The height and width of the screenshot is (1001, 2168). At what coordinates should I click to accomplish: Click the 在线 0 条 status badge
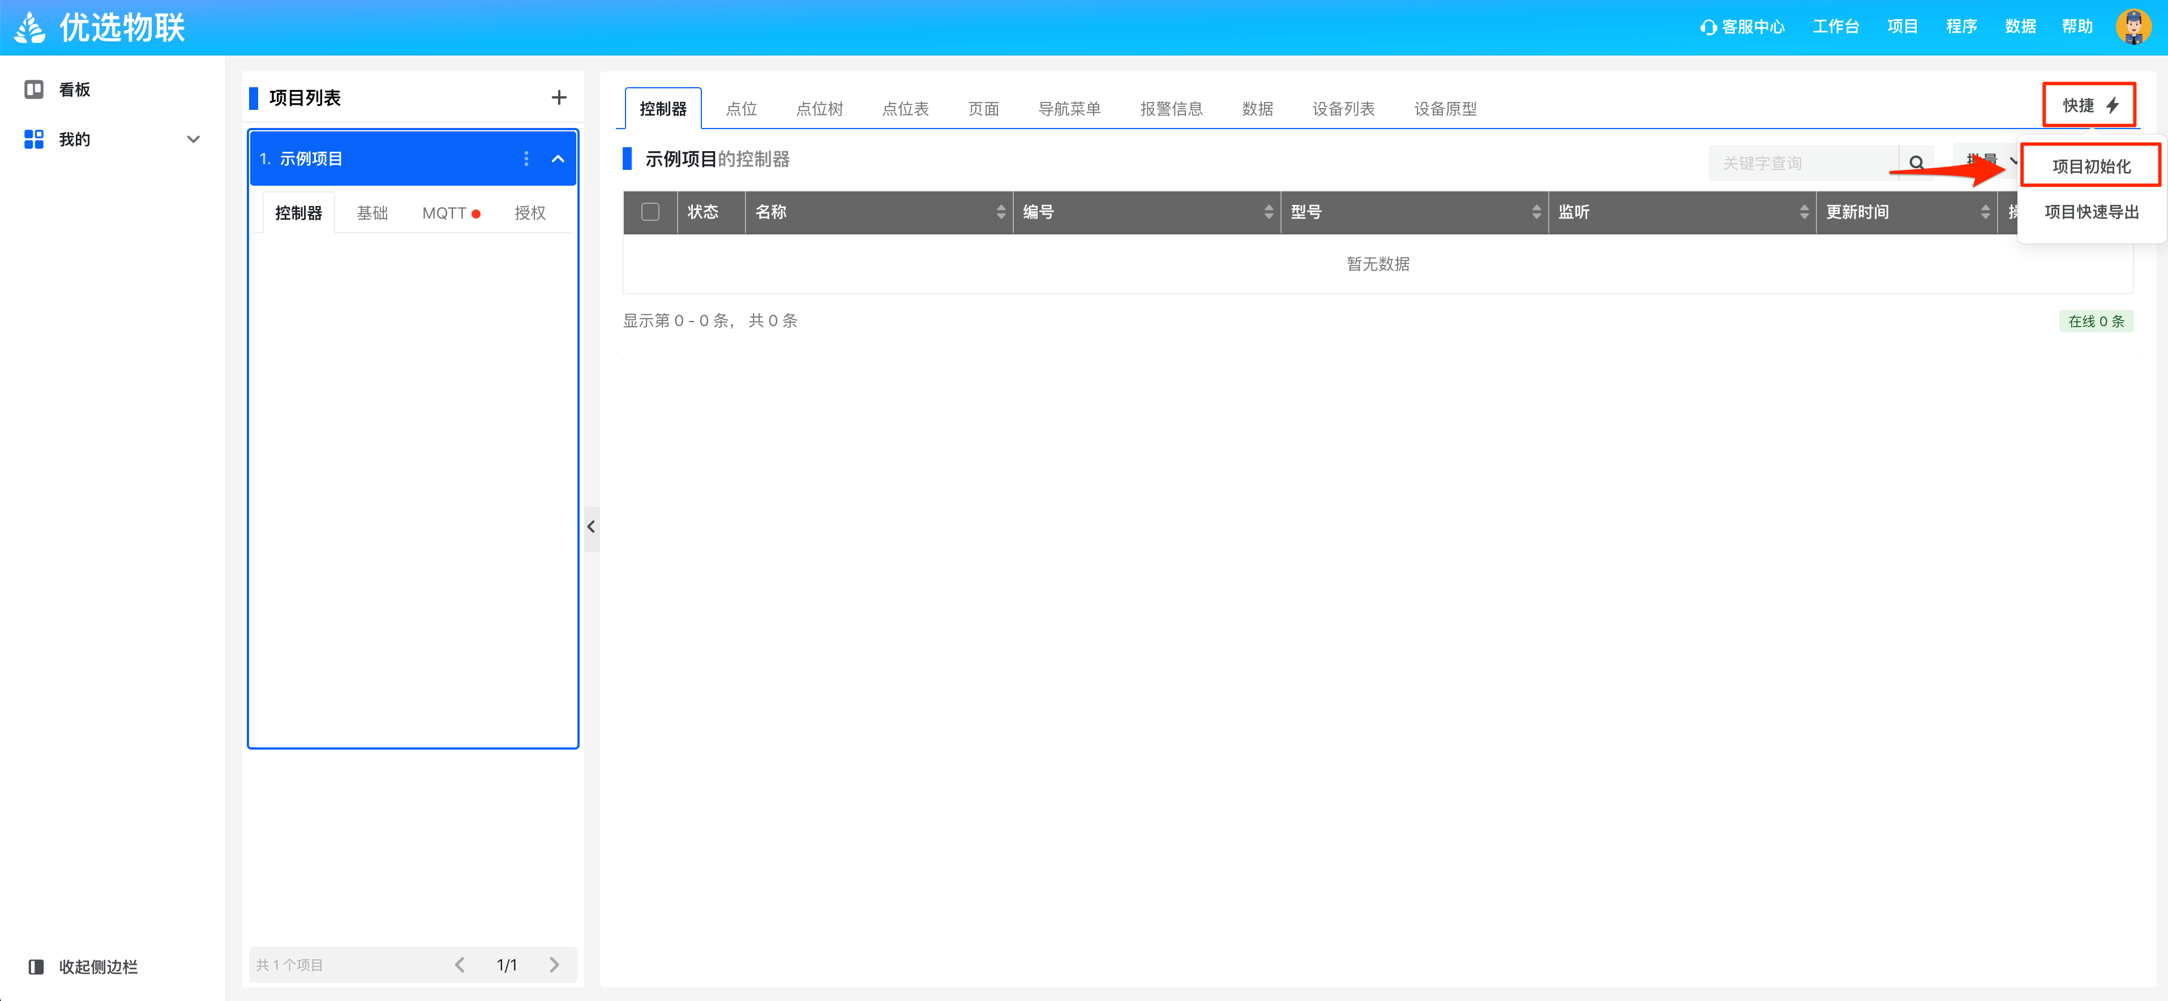[x=2096, y=321]
